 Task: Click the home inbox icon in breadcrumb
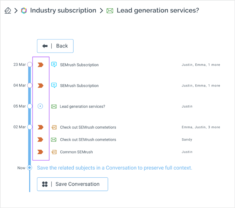[8, 11]
